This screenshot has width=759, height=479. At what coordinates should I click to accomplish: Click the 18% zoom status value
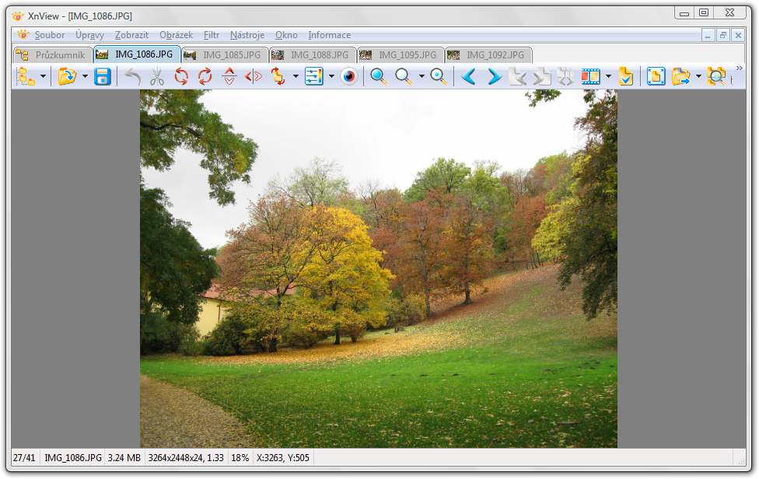(x=240, y=458)
